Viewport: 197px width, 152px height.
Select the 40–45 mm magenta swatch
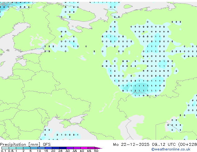click(84, 148)
